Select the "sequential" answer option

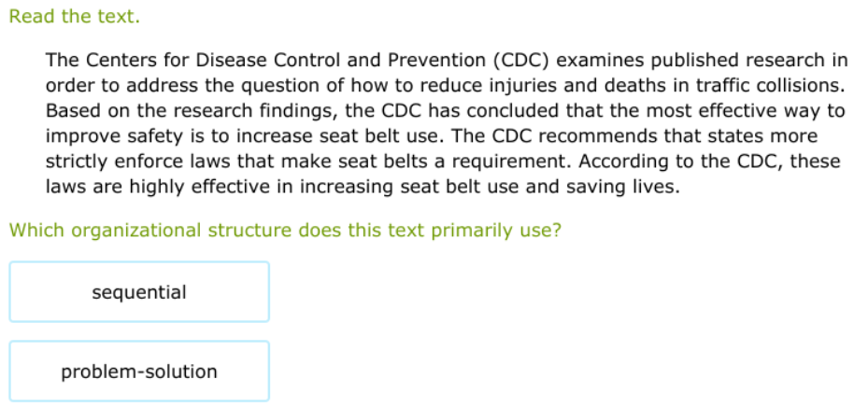click(139, 292)
